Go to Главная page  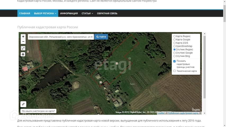pyautogui.click(x=25, y=13)
